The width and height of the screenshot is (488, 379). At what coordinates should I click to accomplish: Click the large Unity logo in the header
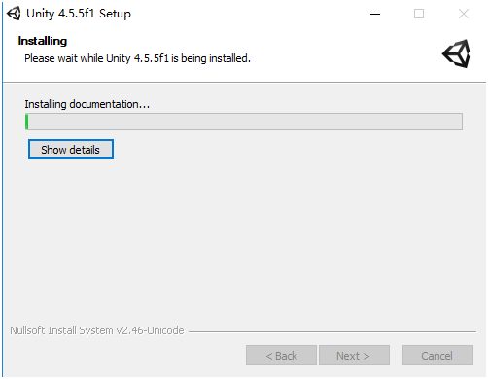point(456,53)
